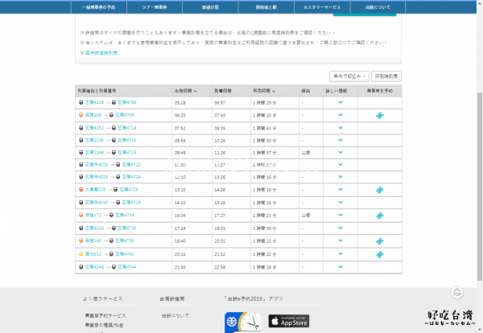483x333 pixels.
Task: Sort the table by 所用時間 duration column
Action: 265,90
